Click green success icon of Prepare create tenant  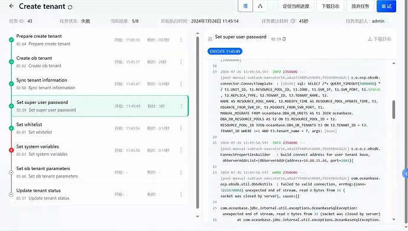coord(11,40)
